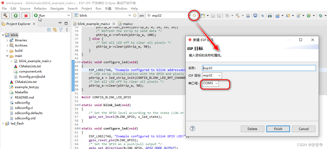This screenshot has width=327, height=149.
Task: Collapse the blink project node
Action: [x=3, y=35]
